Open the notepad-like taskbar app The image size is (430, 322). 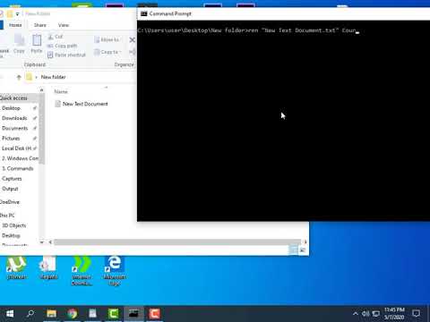coord(92,314)
